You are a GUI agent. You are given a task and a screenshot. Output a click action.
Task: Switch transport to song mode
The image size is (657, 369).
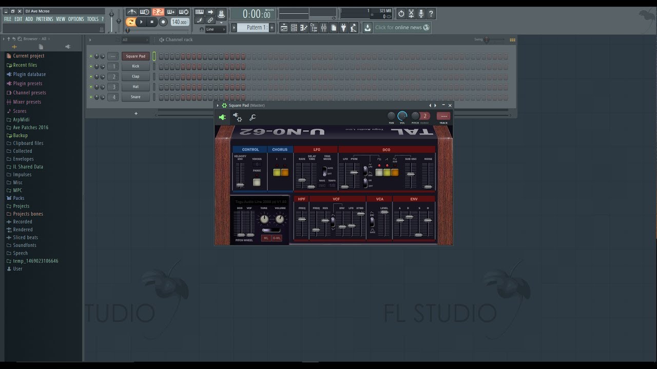(x=131, y=22)
